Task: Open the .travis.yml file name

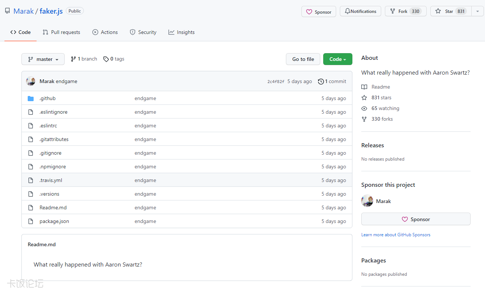Action: click(51, 181)
